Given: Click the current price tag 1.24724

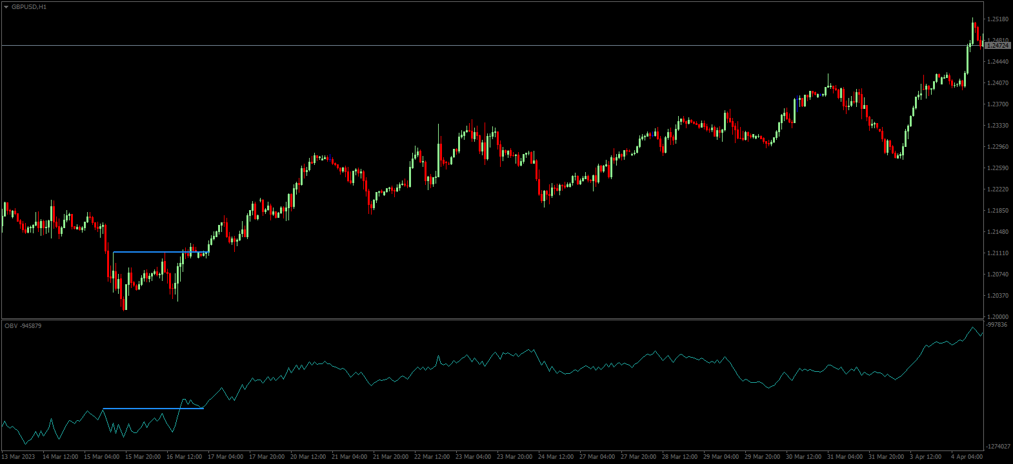Looking at the screenshot, I should (x=998, y=46).
